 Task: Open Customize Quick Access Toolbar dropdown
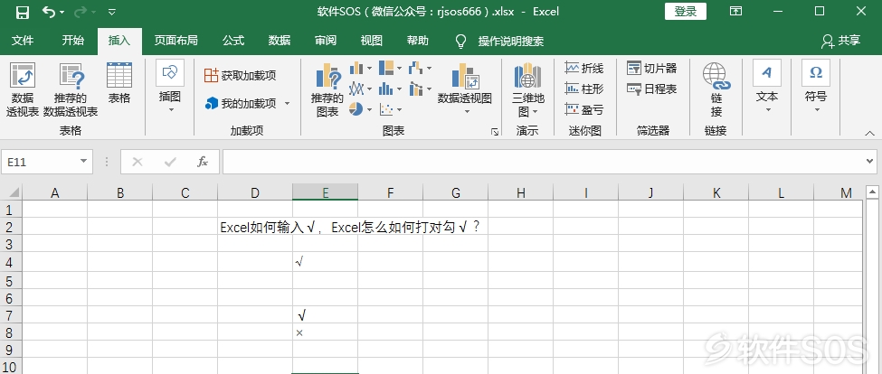pyautogui.click(x=111, y=12)
